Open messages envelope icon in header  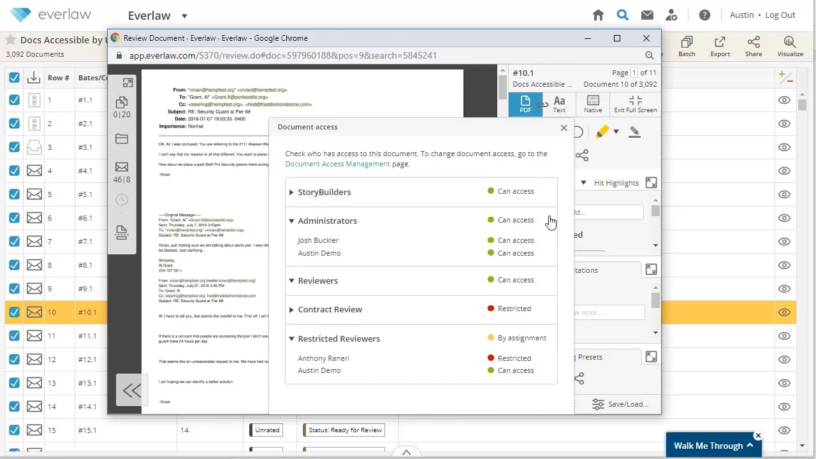[x=647, y=15]
